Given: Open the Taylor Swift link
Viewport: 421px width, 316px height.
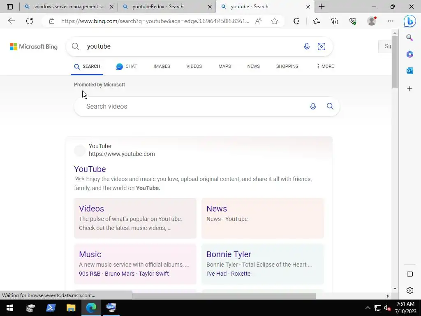Looking at the screenshot, I should click(x=154, y=274).
